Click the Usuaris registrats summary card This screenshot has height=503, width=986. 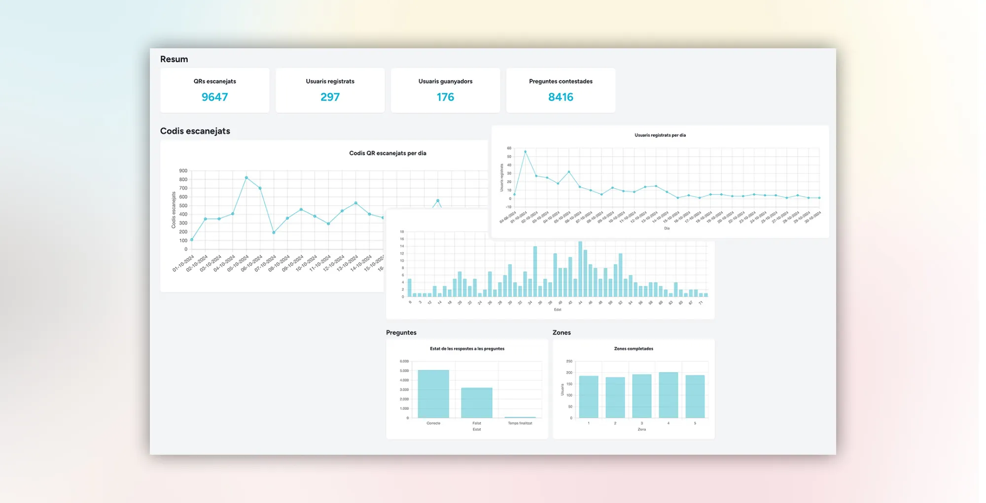(330, 90)
